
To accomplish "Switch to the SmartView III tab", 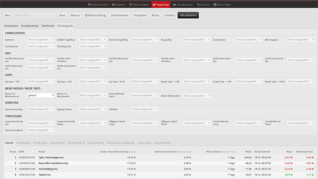I will [x=95, y=143].
